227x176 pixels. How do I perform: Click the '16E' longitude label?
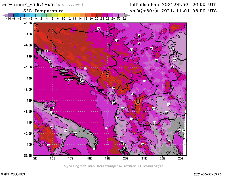[52, 158]
